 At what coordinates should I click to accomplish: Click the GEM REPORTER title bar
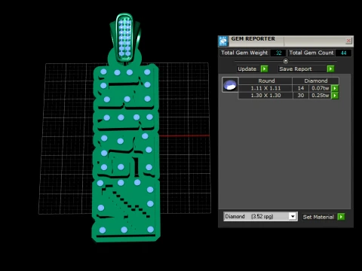click(x=287, y=41)
